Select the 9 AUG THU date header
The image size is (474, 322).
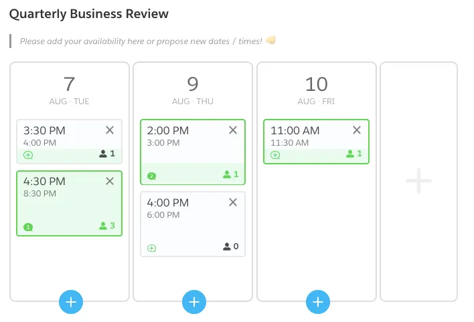(193, 90)
